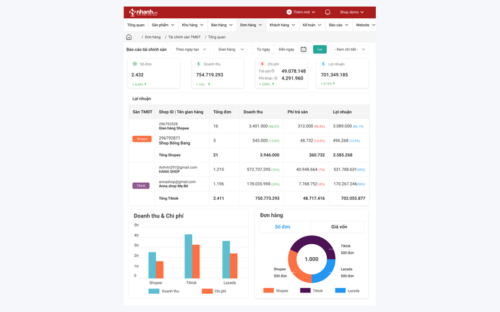Click the Tiktok Chi phí bar
The image size is (500, 312).
[196, 261]
